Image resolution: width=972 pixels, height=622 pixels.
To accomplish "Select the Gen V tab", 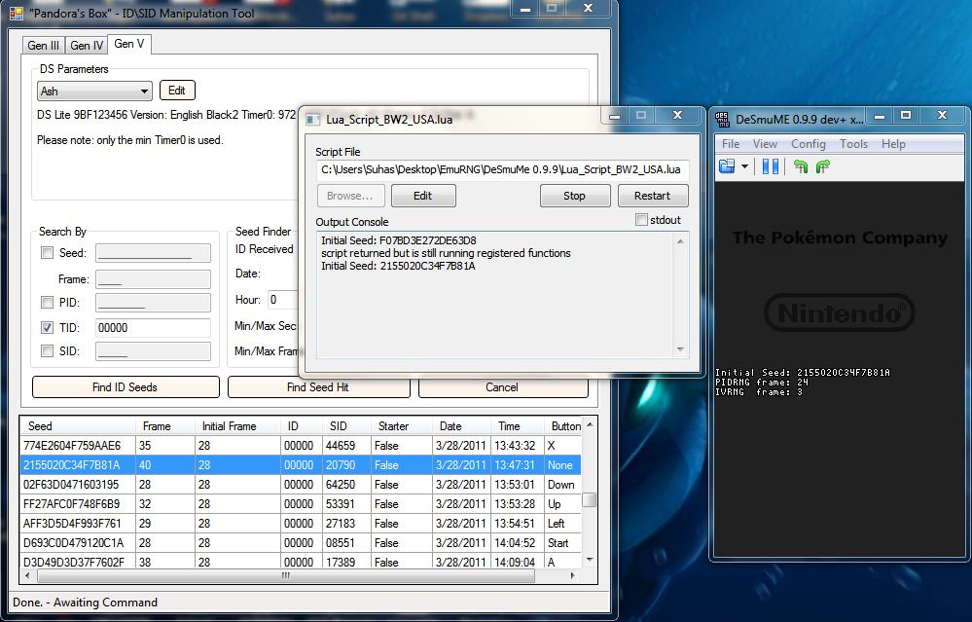I will click(x=129, y=44).
